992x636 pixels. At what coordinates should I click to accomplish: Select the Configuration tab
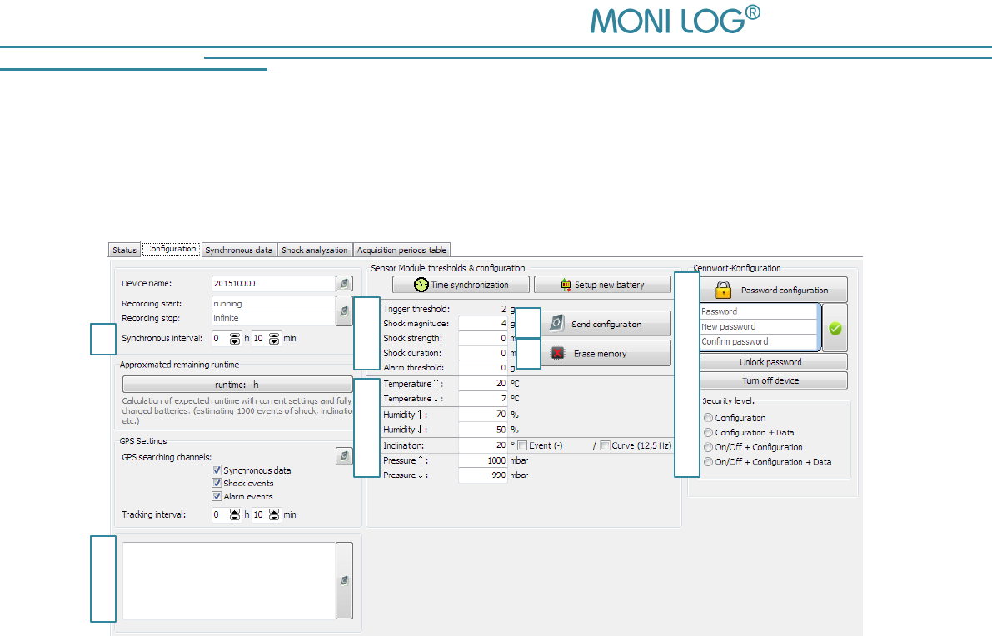pos(172,249)
